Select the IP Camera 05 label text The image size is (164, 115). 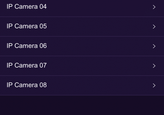tap(27, 26)
